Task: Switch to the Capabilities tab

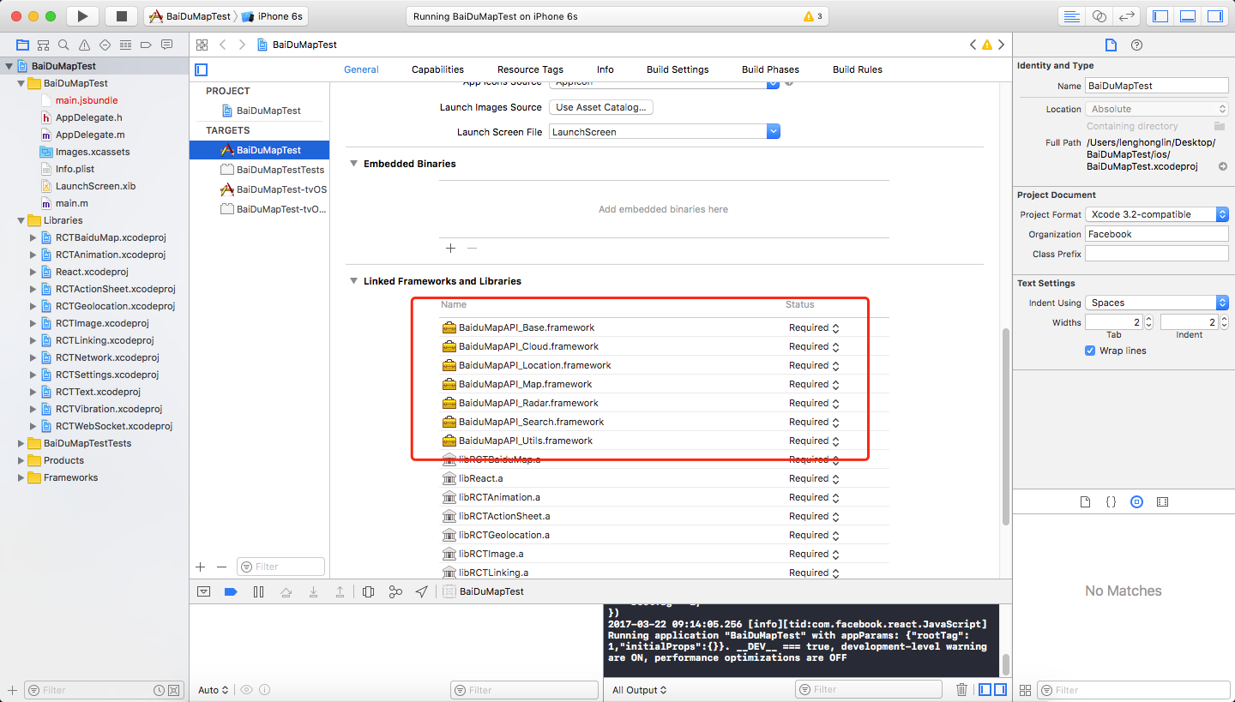Action: click(437, 69)
